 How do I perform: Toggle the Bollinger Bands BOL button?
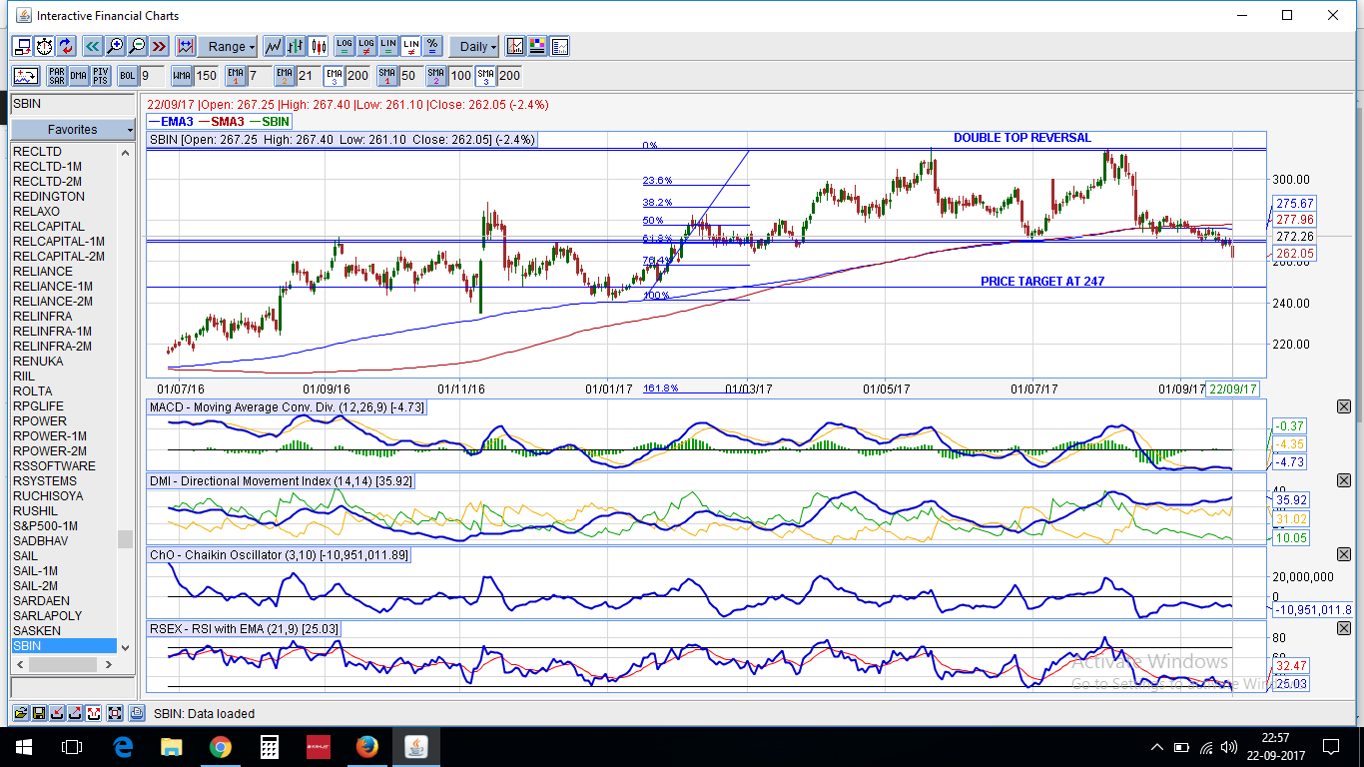128,76
